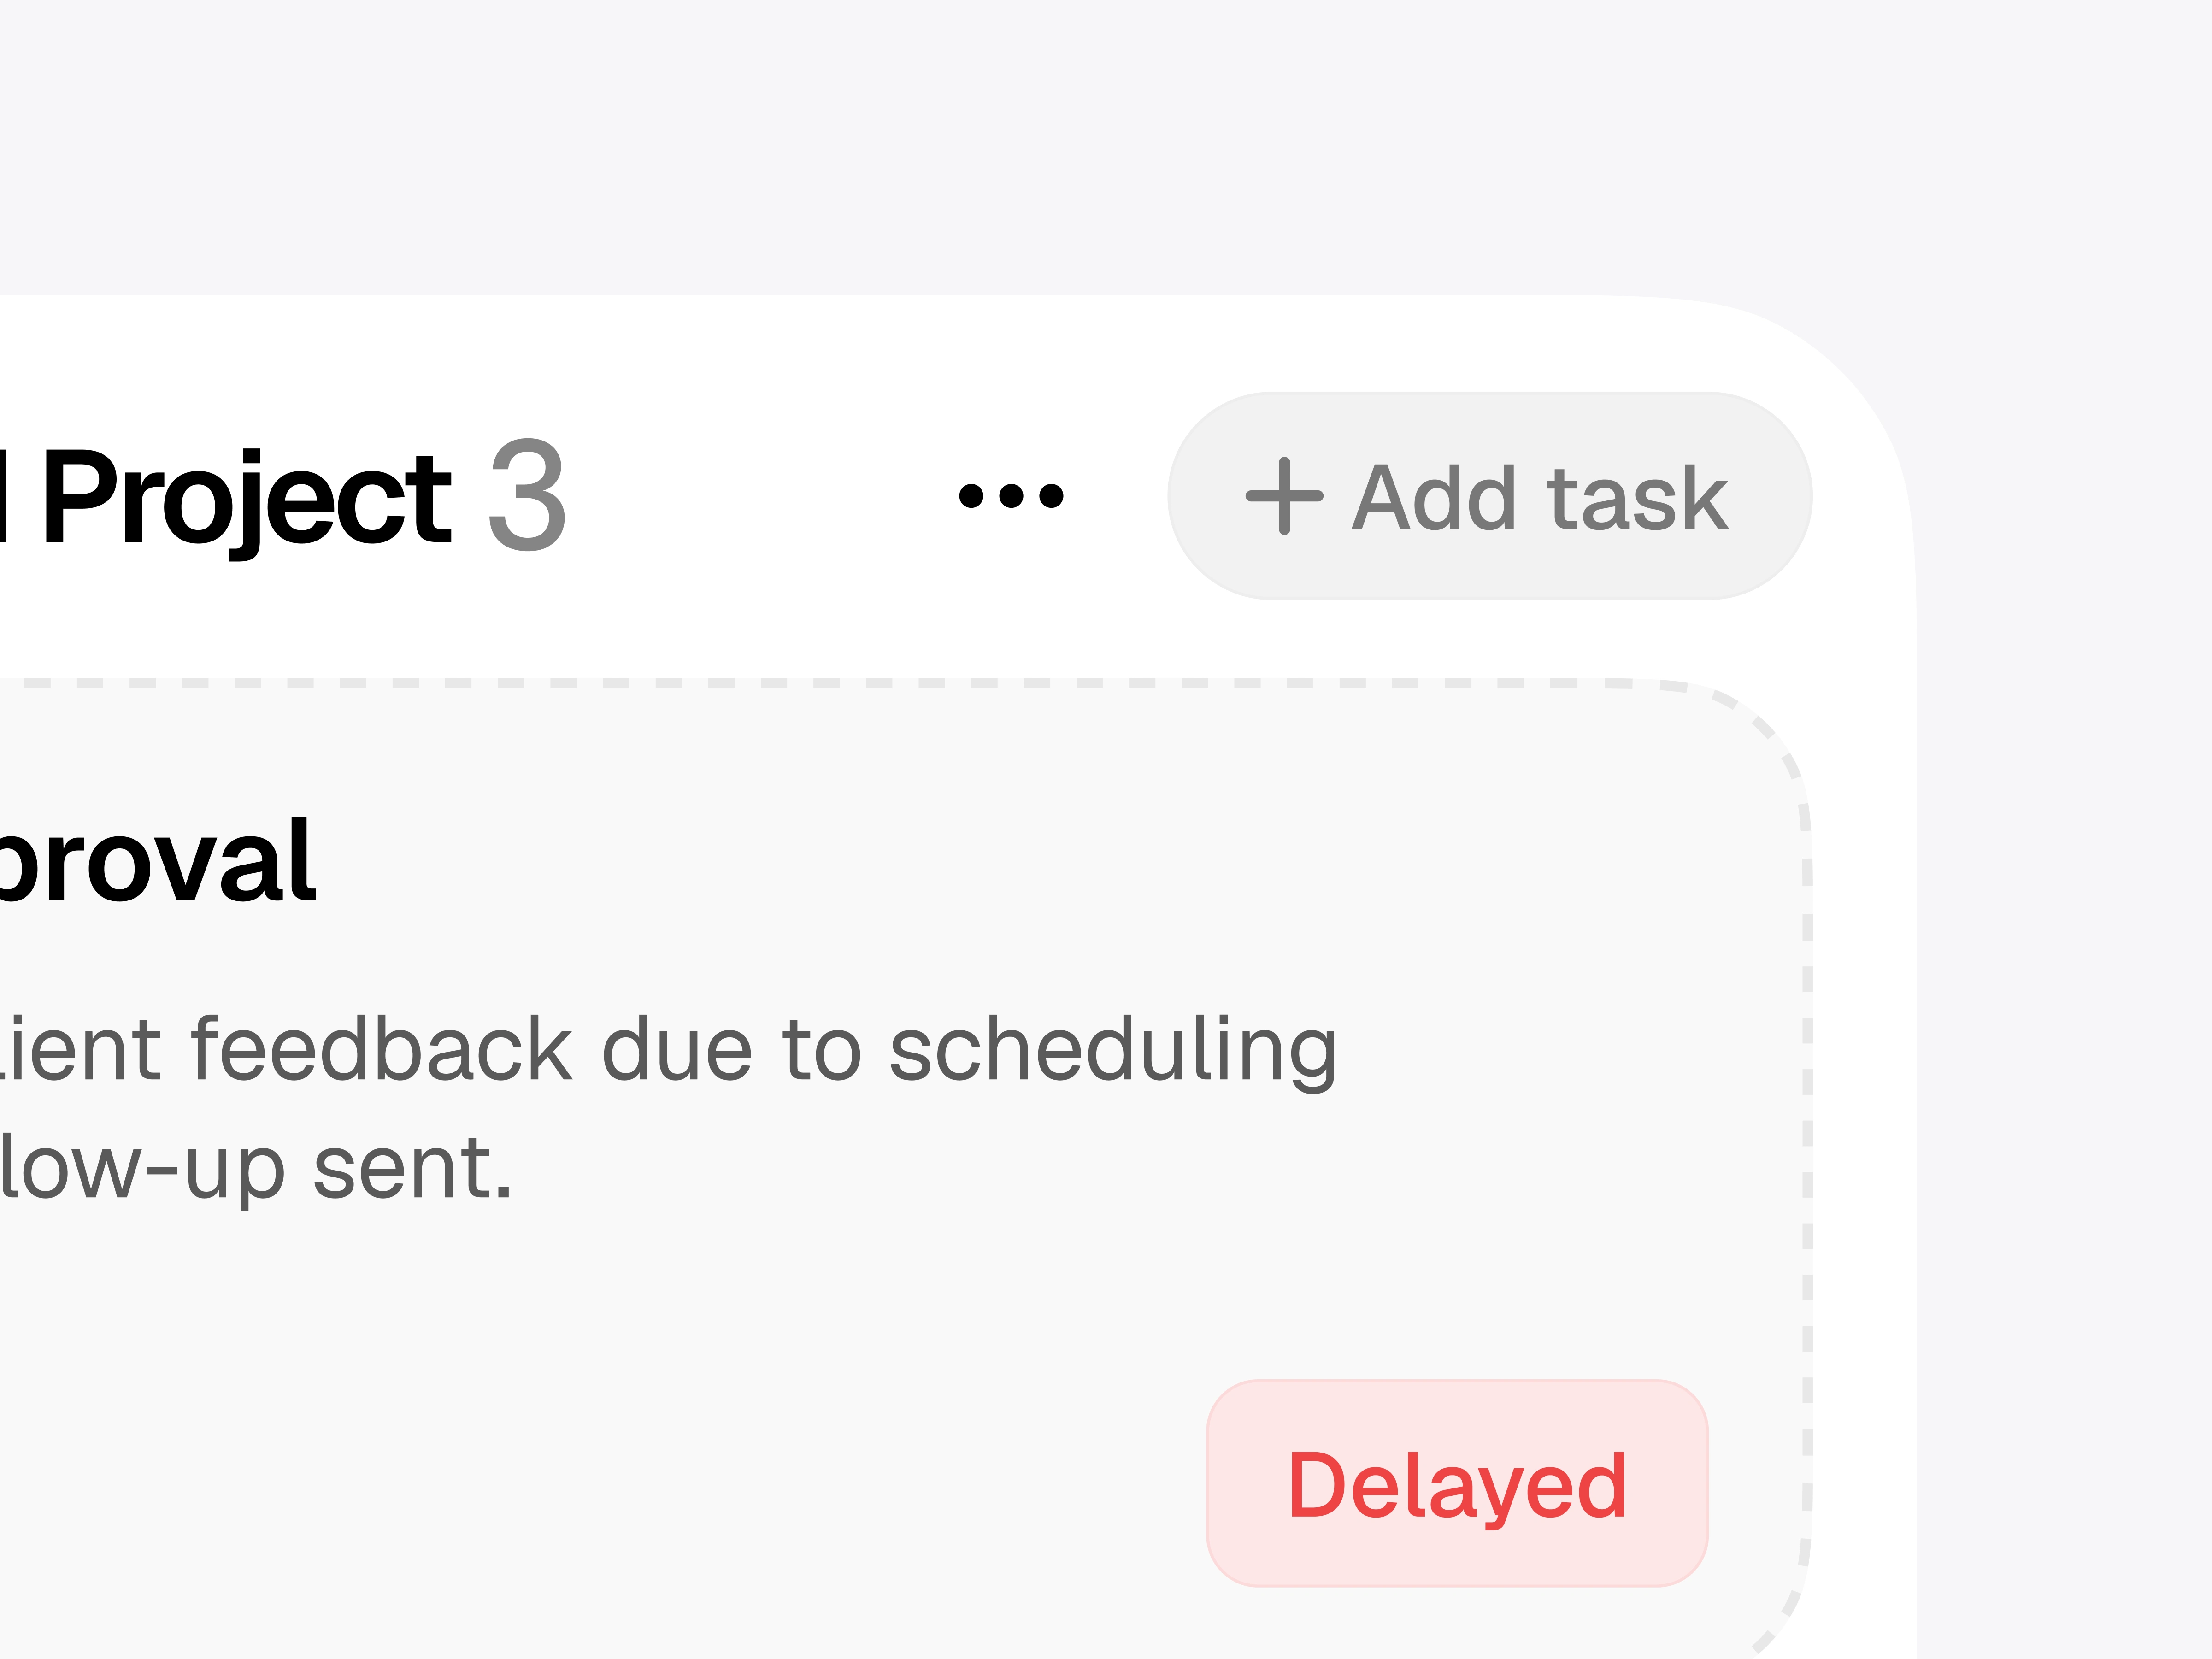Viewport: 2212px width, 1659px height.
Task: Click the word 'Project' in the column header
Action: pyautogui.click(x=246, y=497)
